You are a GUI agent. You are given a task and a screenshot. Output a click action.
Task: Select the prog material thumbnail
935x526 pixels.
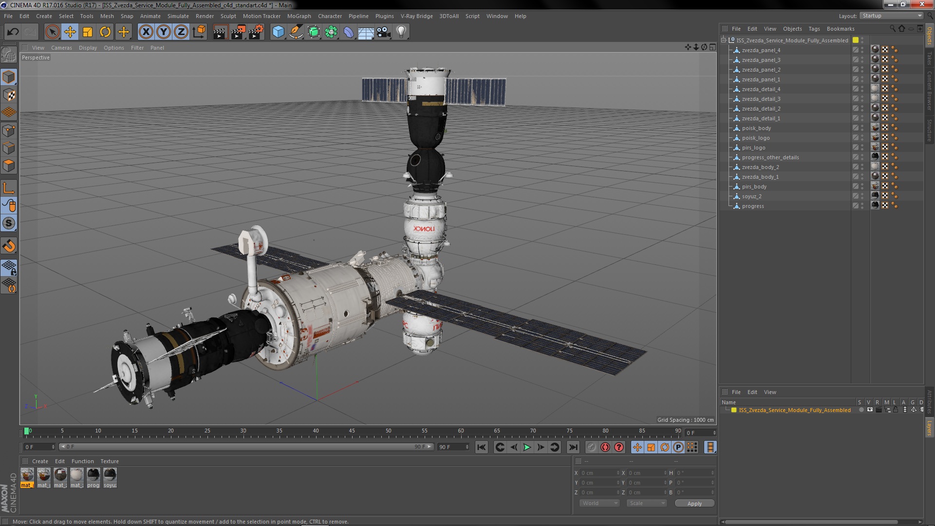93,478
